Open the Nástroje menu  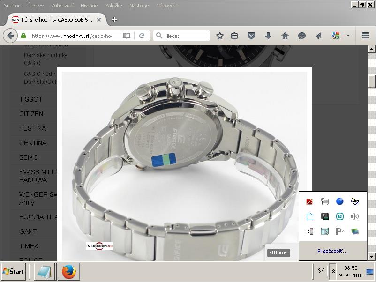coord(139,6)
